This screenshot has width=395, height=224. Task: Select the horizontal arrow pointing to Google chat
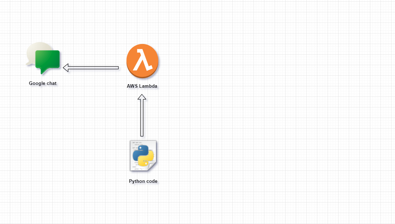pos(91,68)
